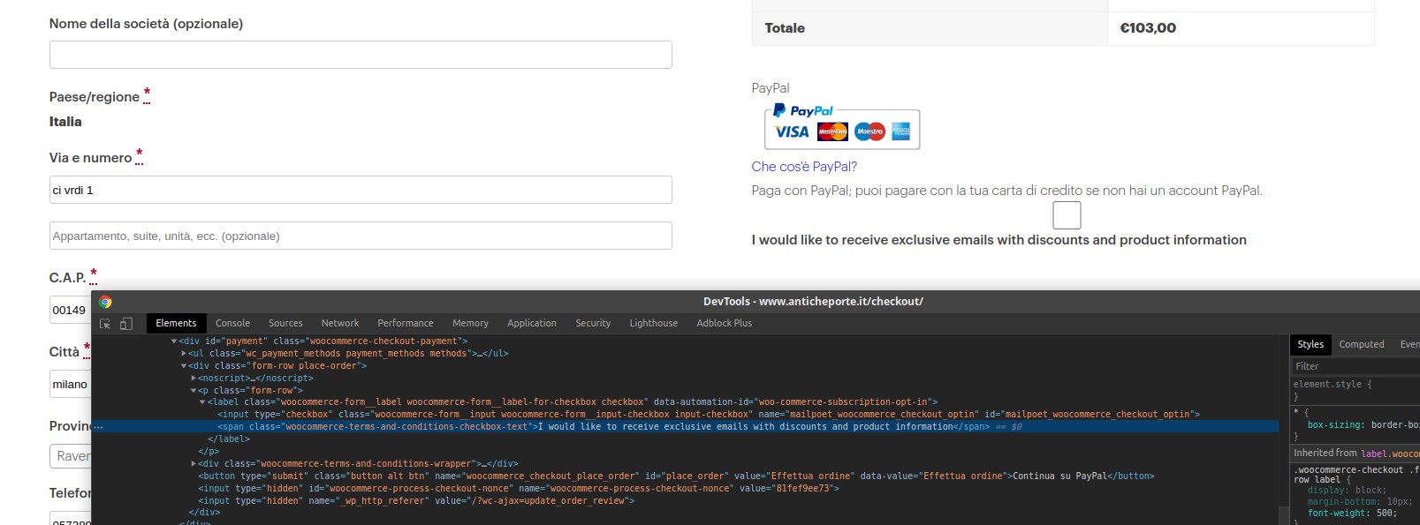The image size is (1420, 525).
Task: Expand the wc_payment_methods ul node
Action: (184, 354)
